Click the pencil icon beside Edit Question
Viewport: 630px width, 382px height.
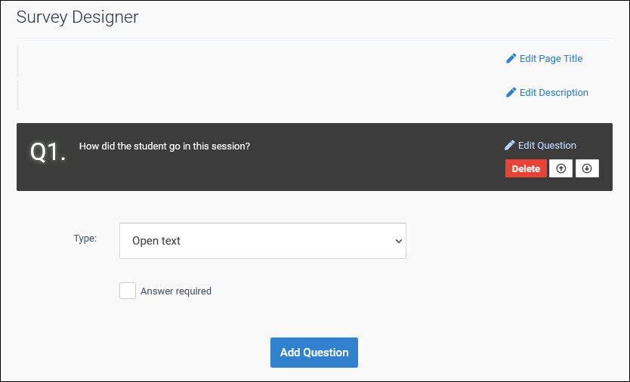510,145
